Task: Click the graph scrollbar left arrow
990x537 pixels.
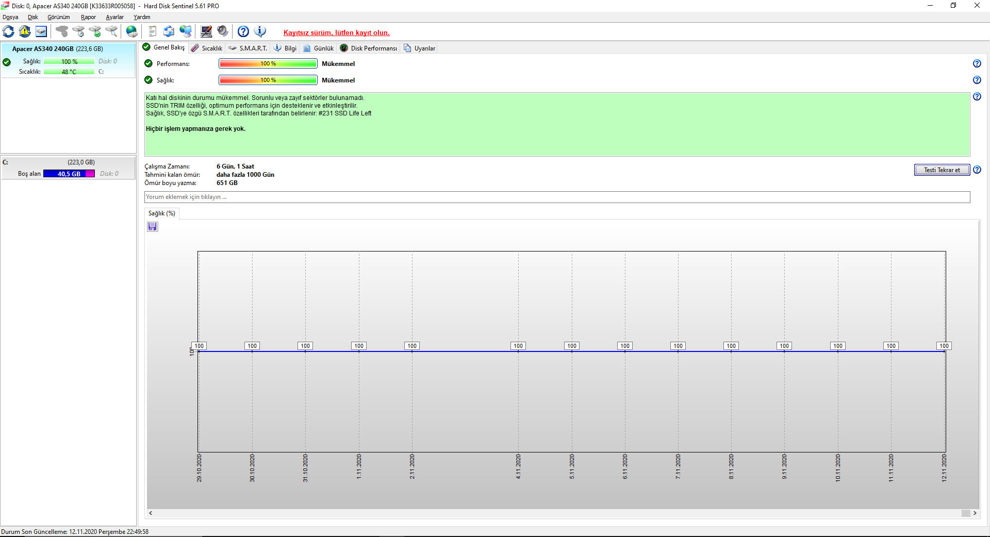Action: tap(151, 513)
